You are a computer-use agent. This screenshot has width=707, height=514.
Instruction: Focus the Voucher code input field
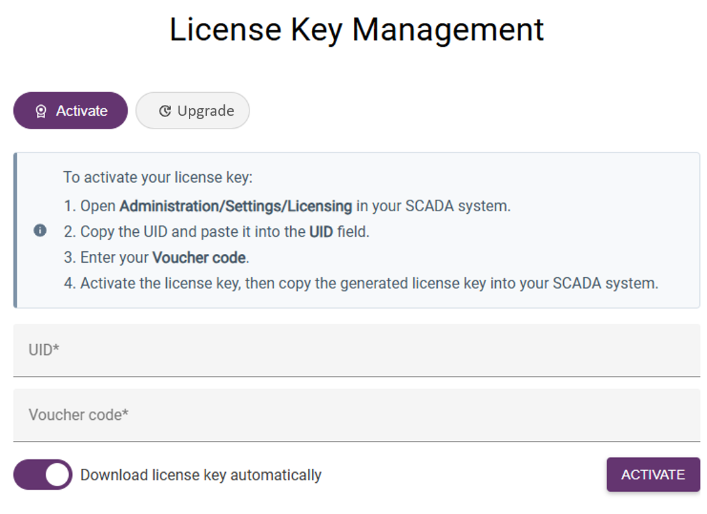pyautogui.click(x=356, y=415)
